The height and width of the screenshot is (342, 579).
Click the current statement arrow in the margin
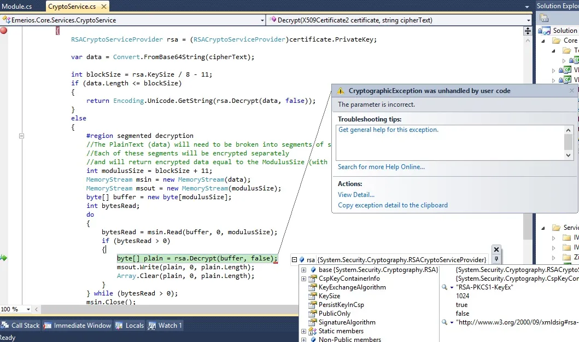pos(4,258)
